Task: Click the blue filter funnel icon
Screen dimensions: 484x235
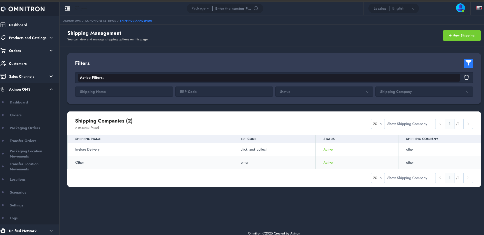Action: [x=468, y=63]
